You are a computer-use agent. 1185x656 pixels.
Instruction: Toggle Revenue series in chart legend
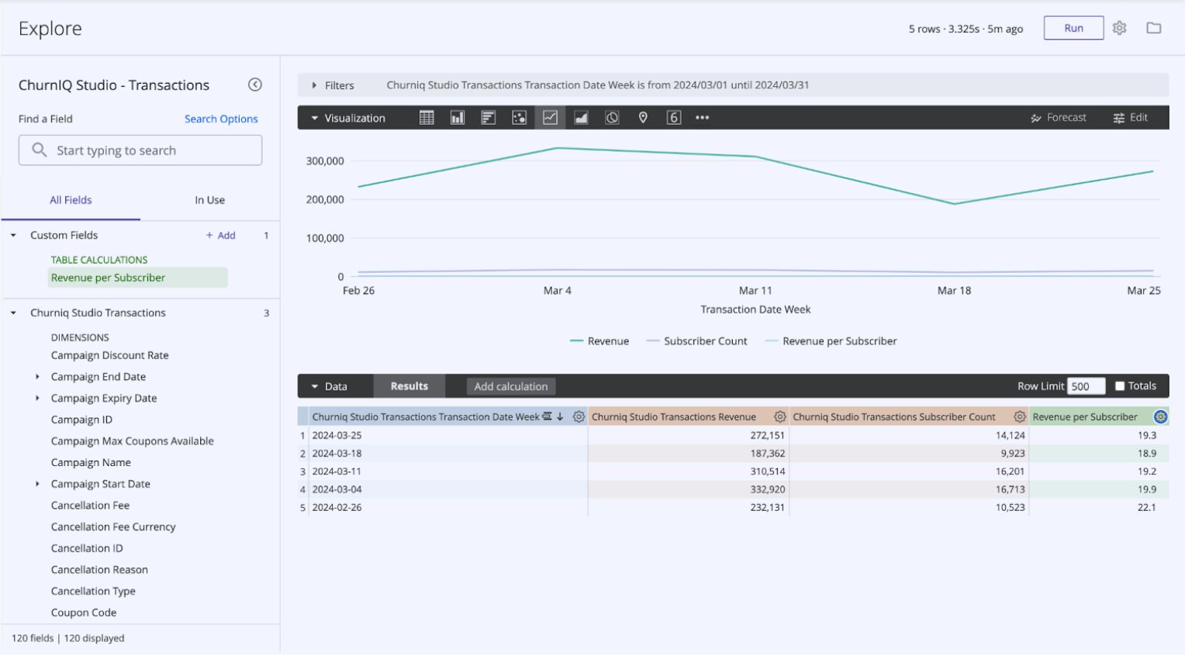click(599, 341)
